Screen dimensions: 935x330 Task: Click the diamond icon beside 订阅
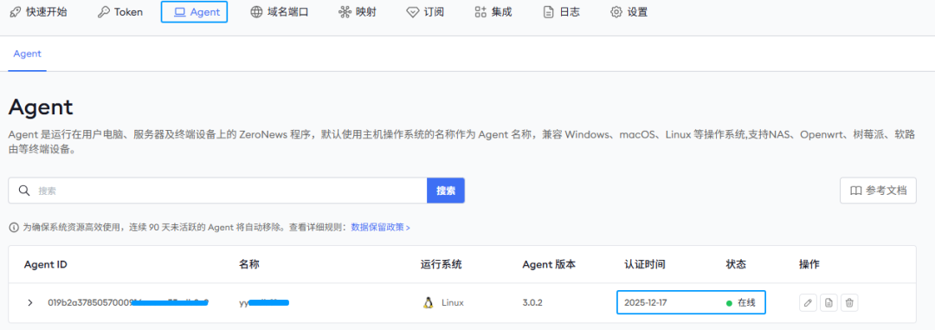click(413, 12)
